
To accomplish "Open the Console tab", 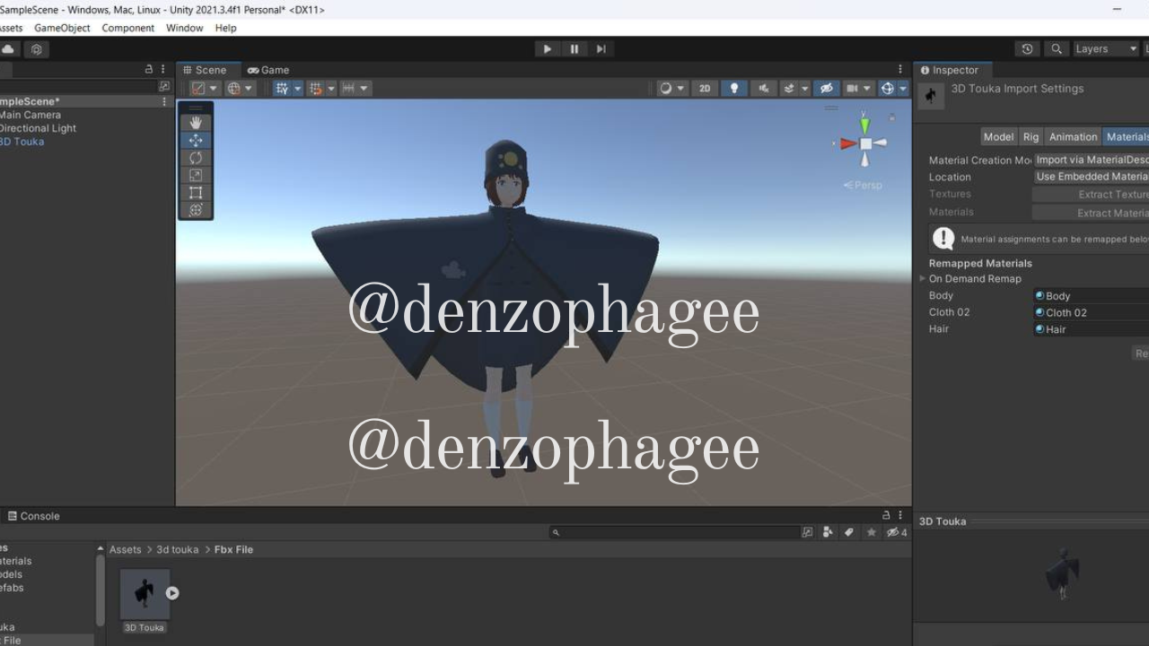I will pos(34,516).
